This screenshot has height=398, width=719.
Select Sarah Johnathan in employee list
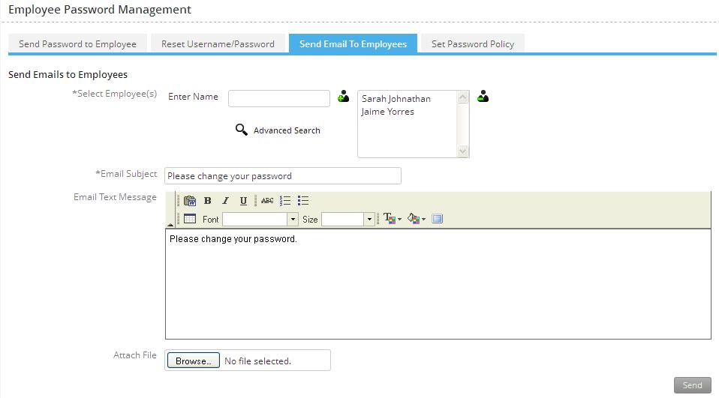coord(396,99)
